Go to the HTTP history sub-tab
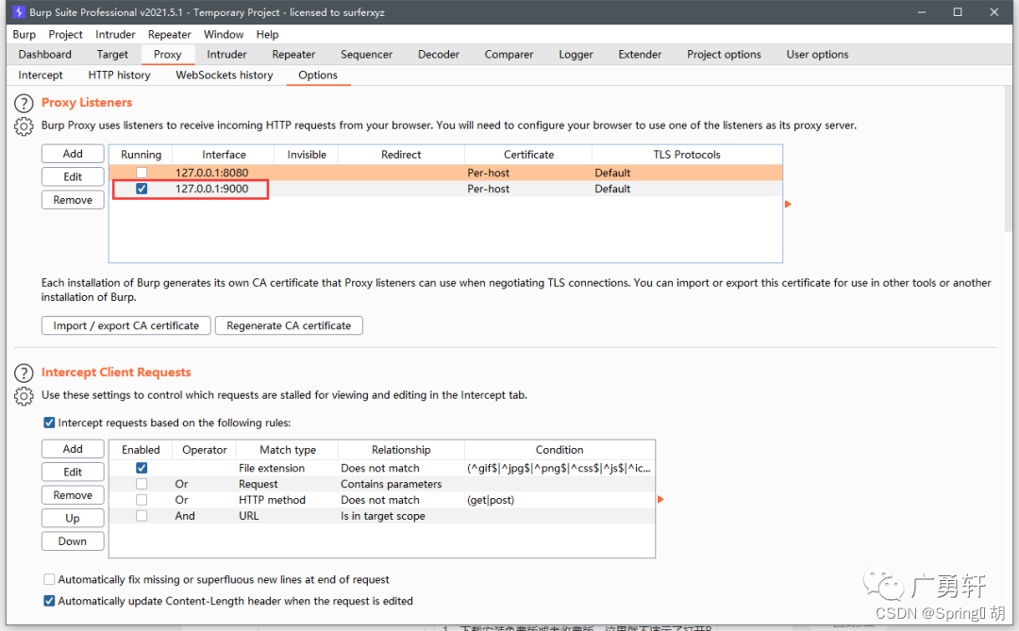The image size is (1019, 631). pyautogui.click(x=119, y=75)
